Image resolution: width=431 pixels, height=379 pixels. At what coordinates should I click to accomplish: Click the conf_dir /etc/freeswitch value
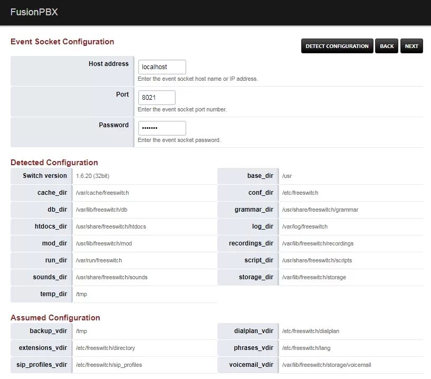[x=300, y=193]
